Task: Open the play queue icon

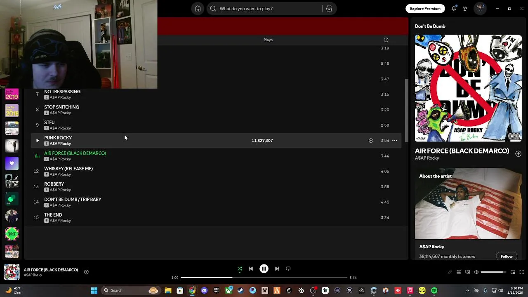Action: pos(459,272)
